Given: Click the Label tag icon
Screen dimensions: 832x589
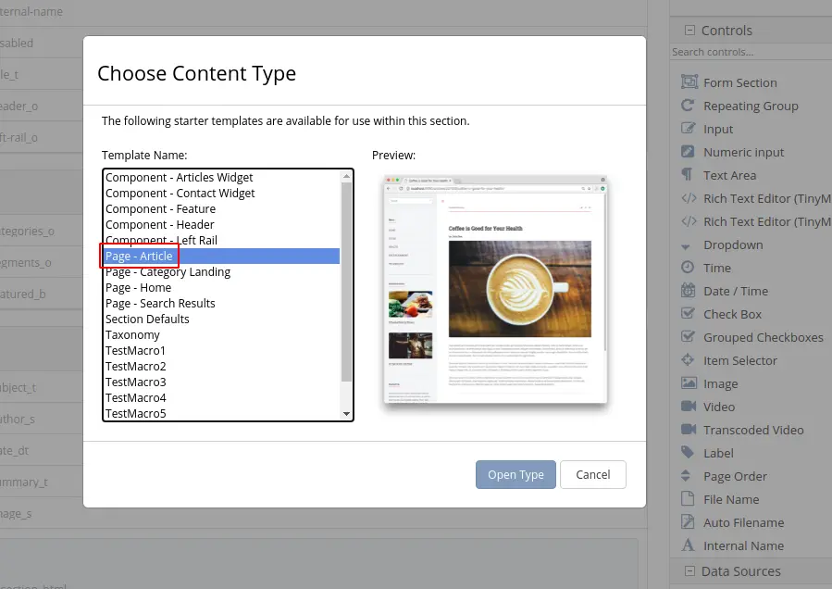Looking at the screenshot, I should [688, 453].
